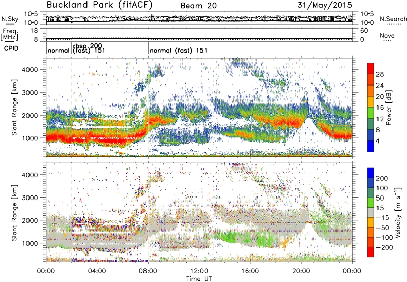Click the '08:00' time axis label
The image size is (407, 282).
pos(148,271)
